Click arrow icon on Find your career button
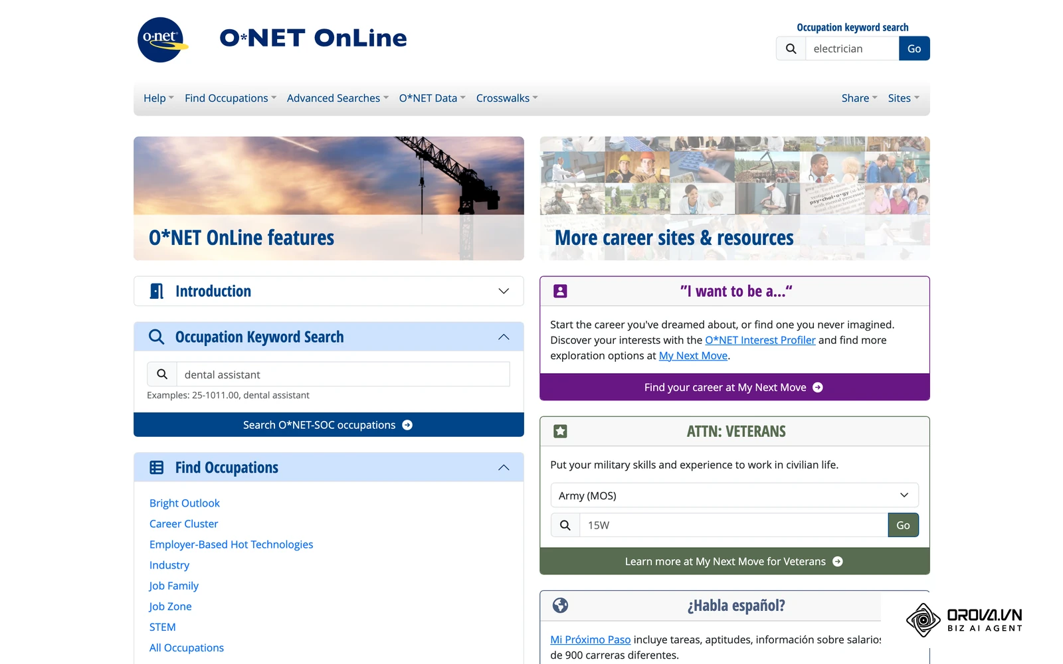Viewport: 1063px width, 664px height. point(818,387)
